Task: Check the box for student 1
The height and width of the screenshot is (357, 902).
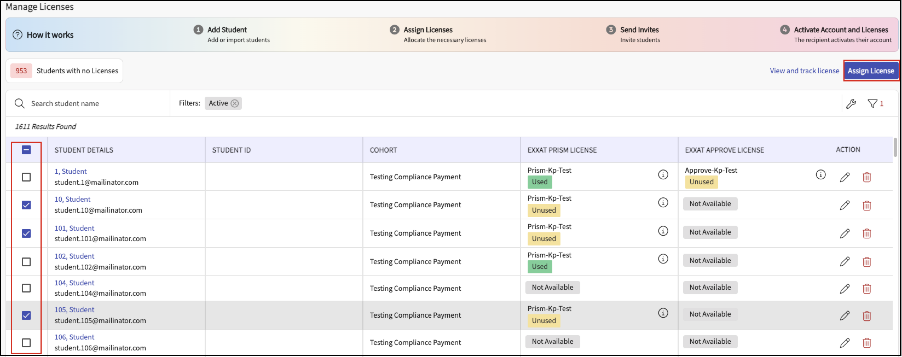Action: [x=26, y=177]
